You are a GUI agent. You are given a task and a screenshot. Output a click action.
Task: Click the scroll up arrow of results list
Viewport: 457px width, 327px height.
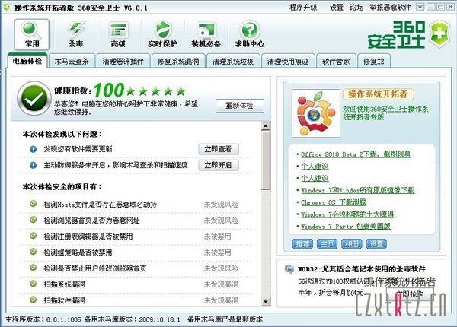tap(266, 125)
